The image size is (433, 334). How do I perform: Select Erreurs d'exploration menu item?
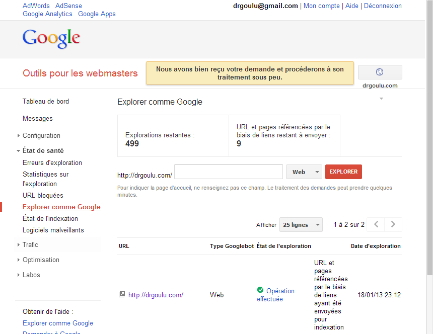(52, 163)
